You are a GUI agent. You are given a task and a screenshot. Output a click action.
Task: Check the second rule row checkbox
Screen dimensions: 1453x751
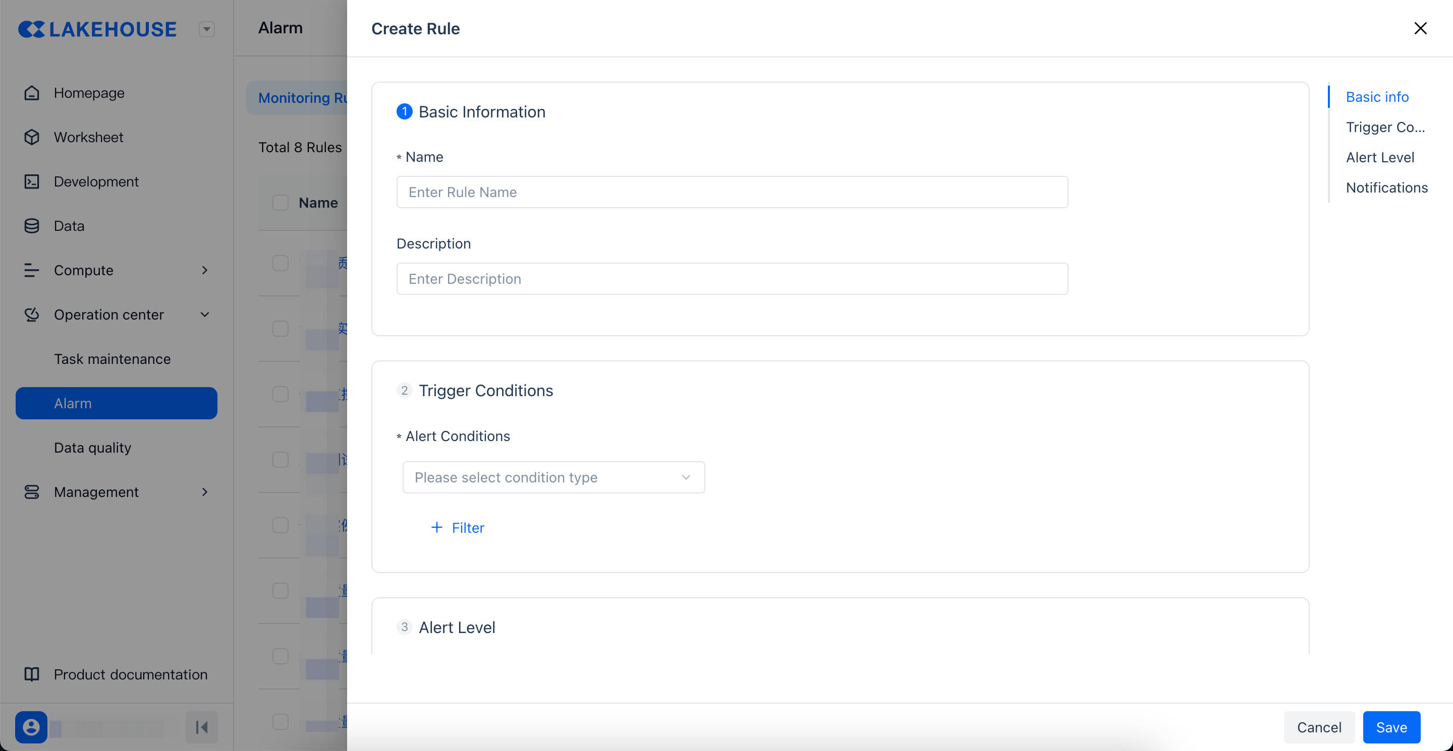[281, 329]
